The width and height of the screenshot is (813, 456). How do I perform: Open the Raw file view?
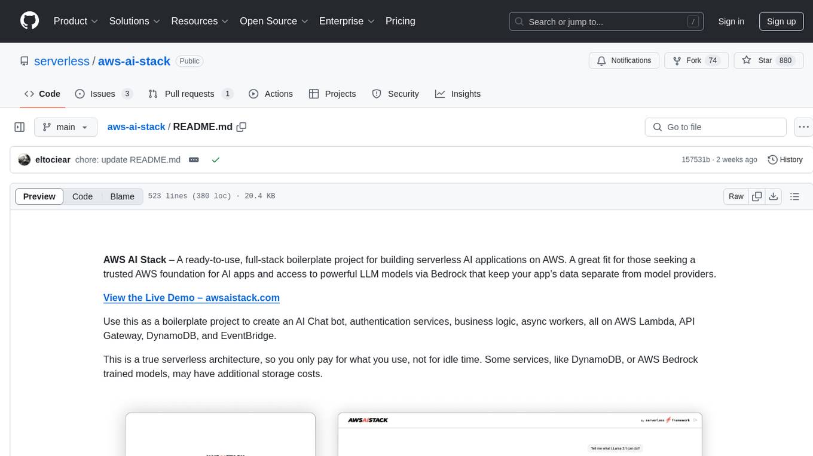click(x=736, y=196)
